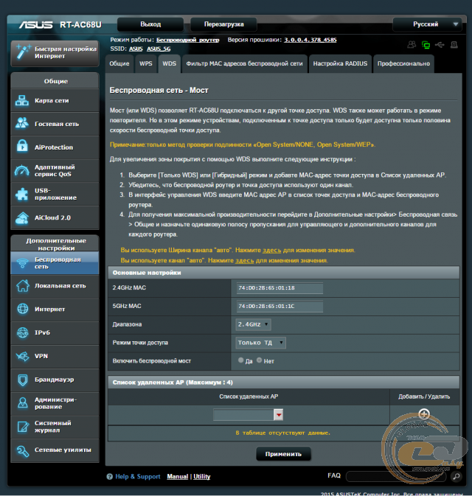
Task: Open VPN arrows icon
Action: (22, 356)
